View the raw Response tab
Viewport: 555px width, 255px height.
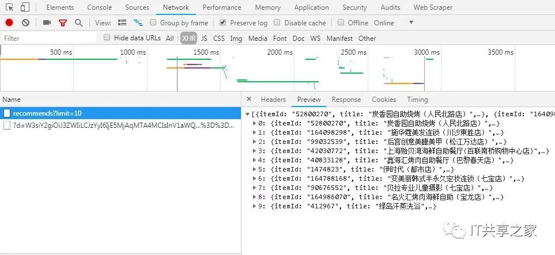point(346,100)
